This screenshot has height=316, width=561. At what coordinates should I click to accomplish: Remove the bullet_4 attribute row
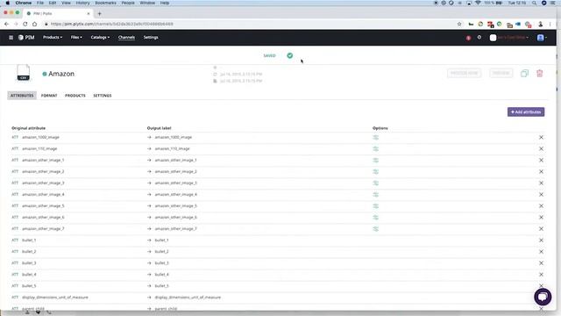(x=541, y=275)
